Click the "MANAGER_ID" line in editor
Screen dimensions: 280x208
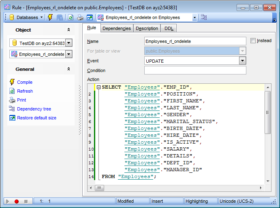[163, 170]
